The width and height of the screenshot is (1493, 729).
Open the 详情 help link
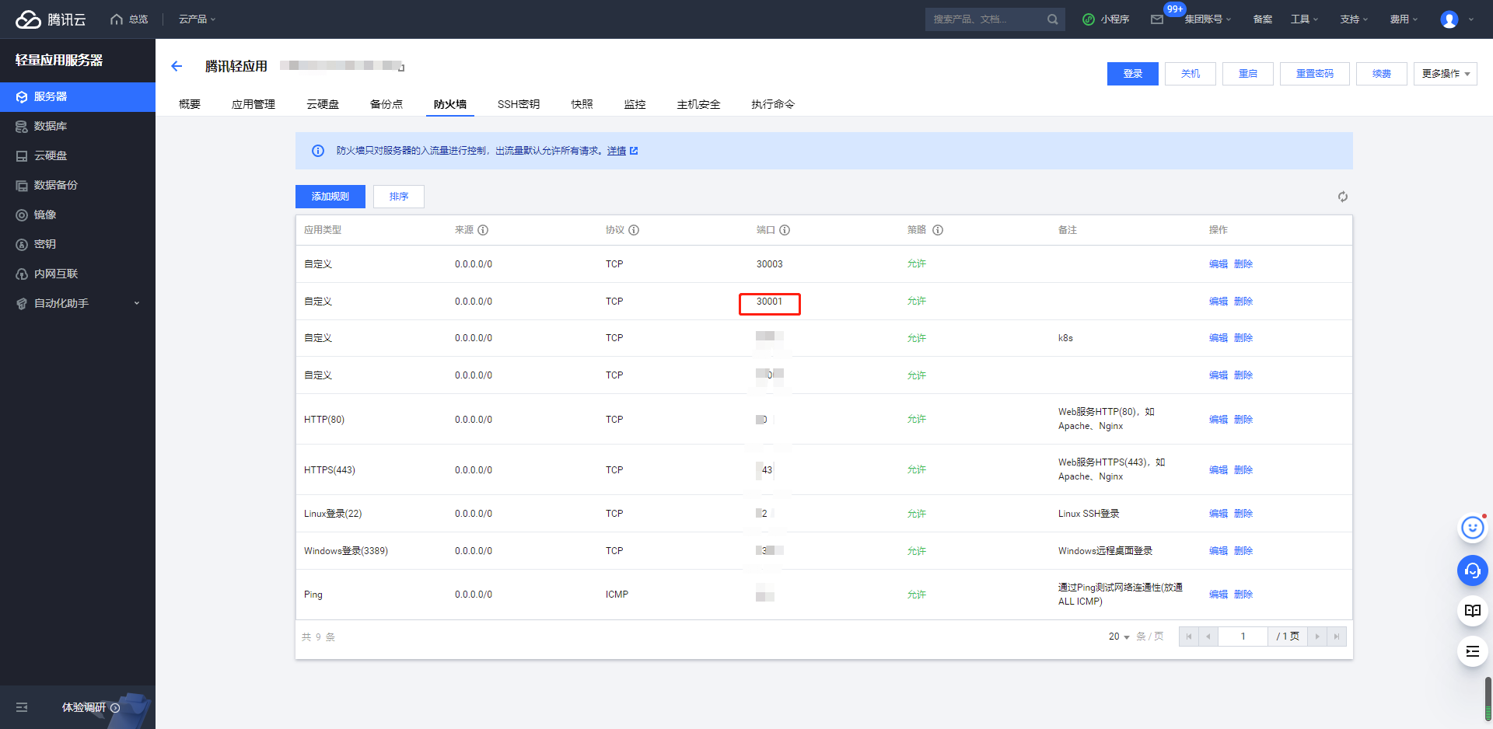click(617, 151)
